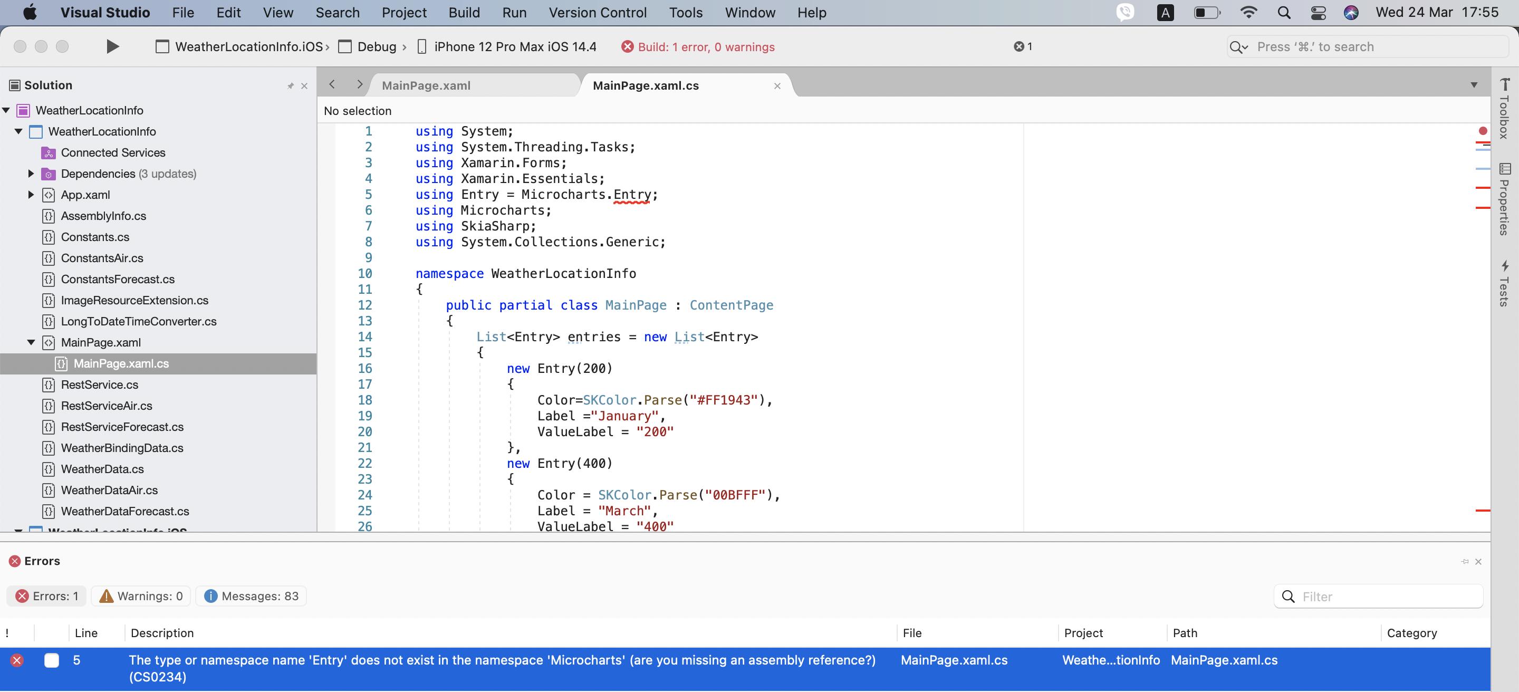Click the Filter field in the Errors pad

coord(1379,596)
